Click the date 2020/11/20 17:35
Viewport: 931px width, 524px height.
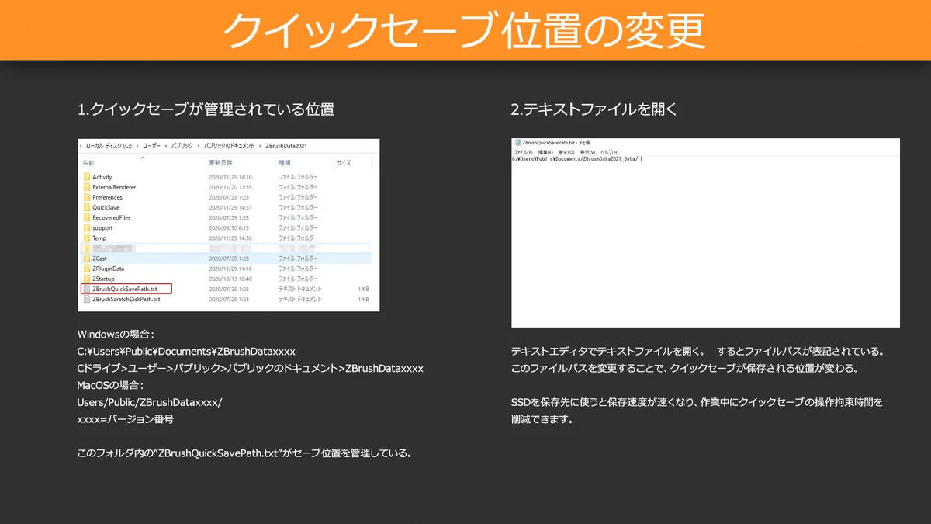point(230,187)
